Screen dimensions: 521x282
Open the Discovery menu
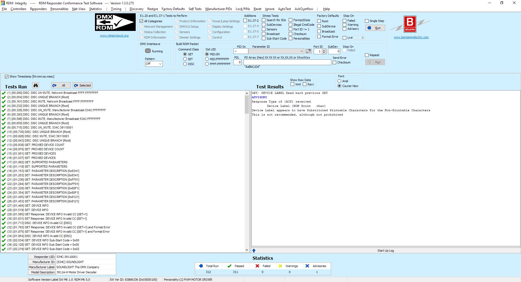pyautogui.click(x=136, y=9)
